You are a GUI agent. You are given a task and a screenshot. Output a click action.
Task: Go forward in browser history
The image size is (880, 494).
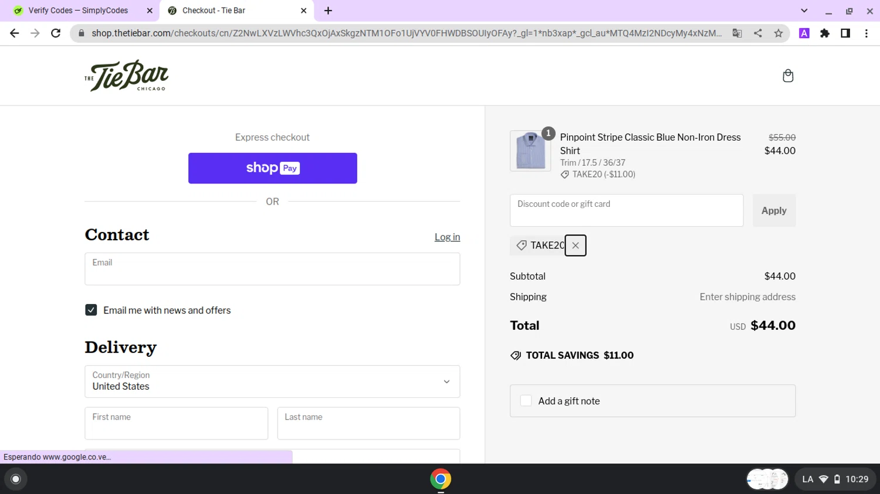coord(35,33)
